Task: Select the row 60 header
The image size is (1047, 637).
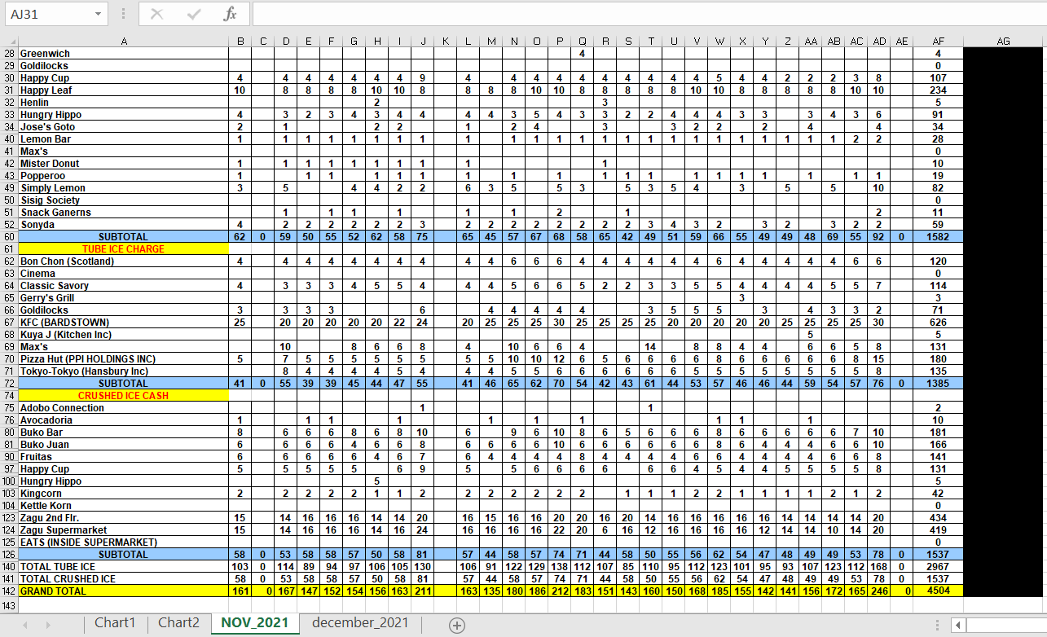Action: pyautogui.click(x=9, y=237)
